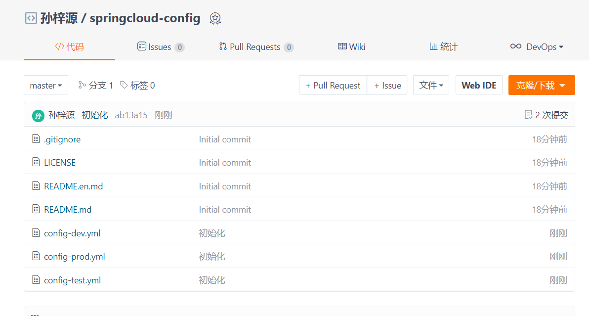This screenshot has width=589, height=316.
Task: Click the file icon for .gitignore
Action: (x=36, y=139)
